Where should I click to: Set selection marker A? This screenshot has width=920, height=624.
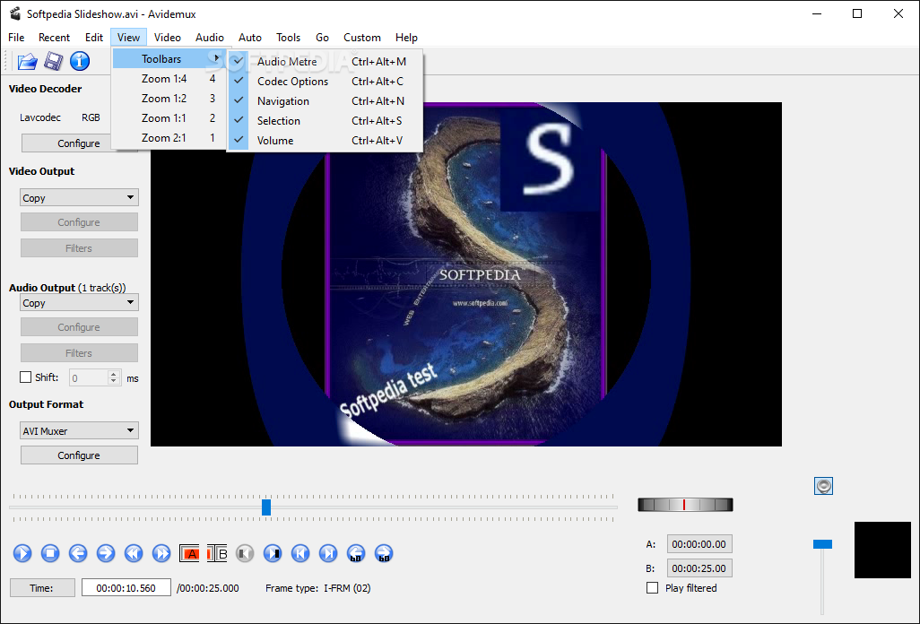coord(189,553)
